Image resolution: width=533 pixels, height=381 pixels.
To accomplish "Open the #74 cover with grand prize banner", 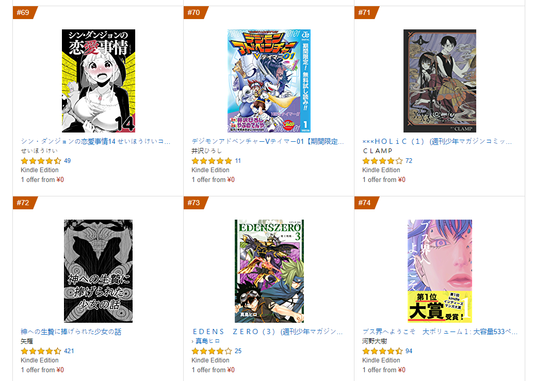I will 440,271.
